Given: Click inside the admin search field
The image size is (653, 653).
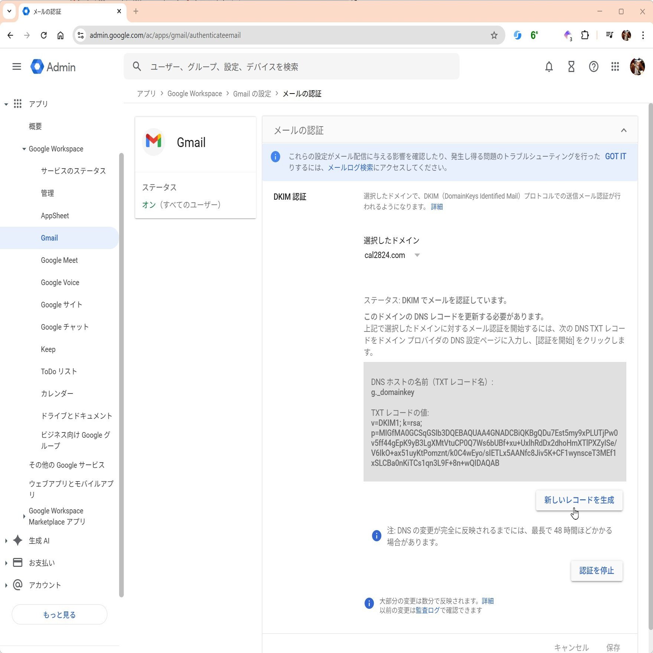Looking at the screenshot, I should [260, 67].
